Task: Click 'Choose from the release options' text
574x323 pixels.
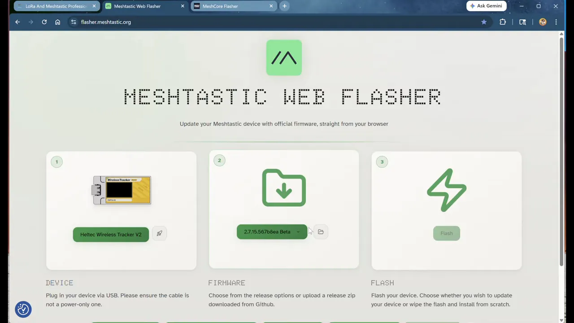Action: pyautogui.click(x=282, y=300)
